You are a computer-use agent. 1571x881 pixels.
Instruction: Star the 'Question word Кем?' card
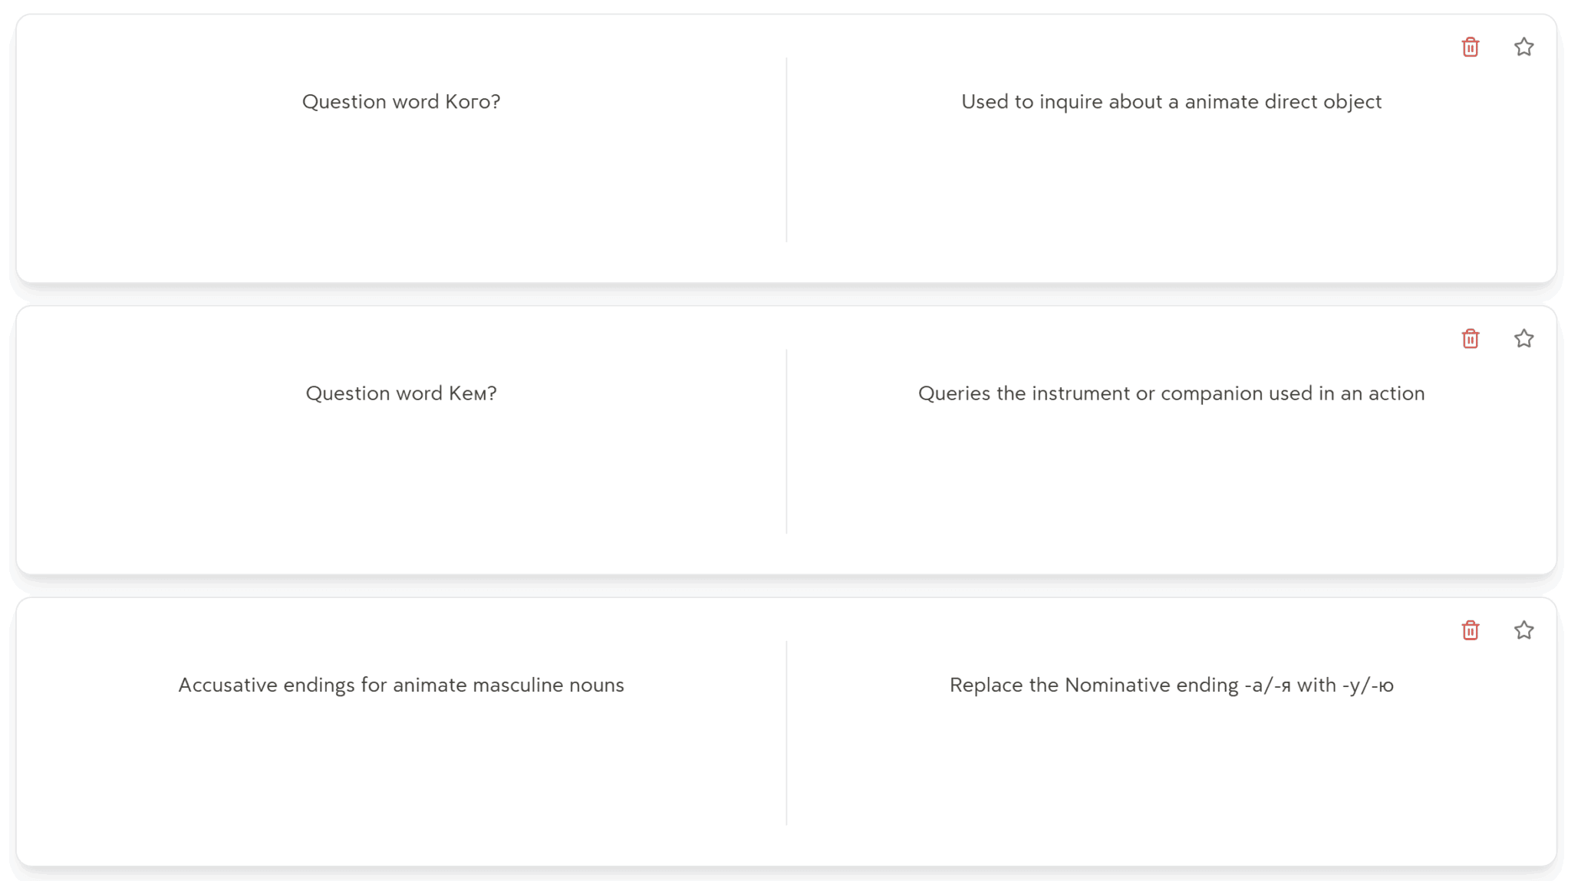1523,339
